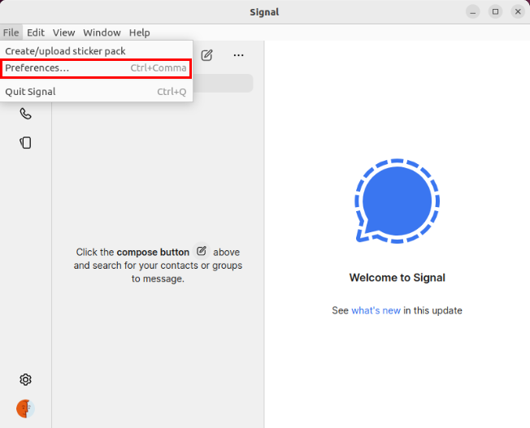Minimize the Signal window
Screen dimensions: 530x428
click(473, 12)
